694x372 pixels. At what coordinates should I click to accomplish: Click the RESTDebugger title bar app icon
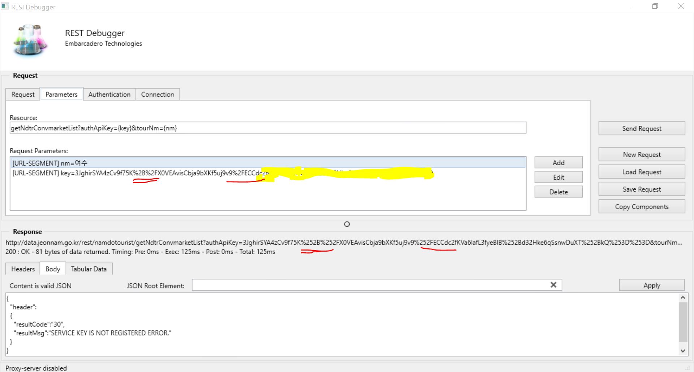pyautogui.click(x=5, y=7)
